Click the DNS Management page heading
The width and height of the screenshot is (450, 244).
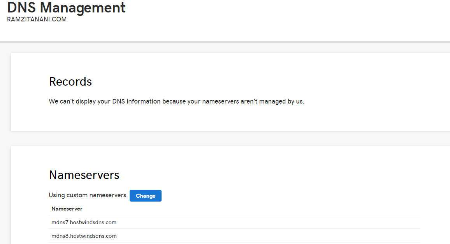66,7
